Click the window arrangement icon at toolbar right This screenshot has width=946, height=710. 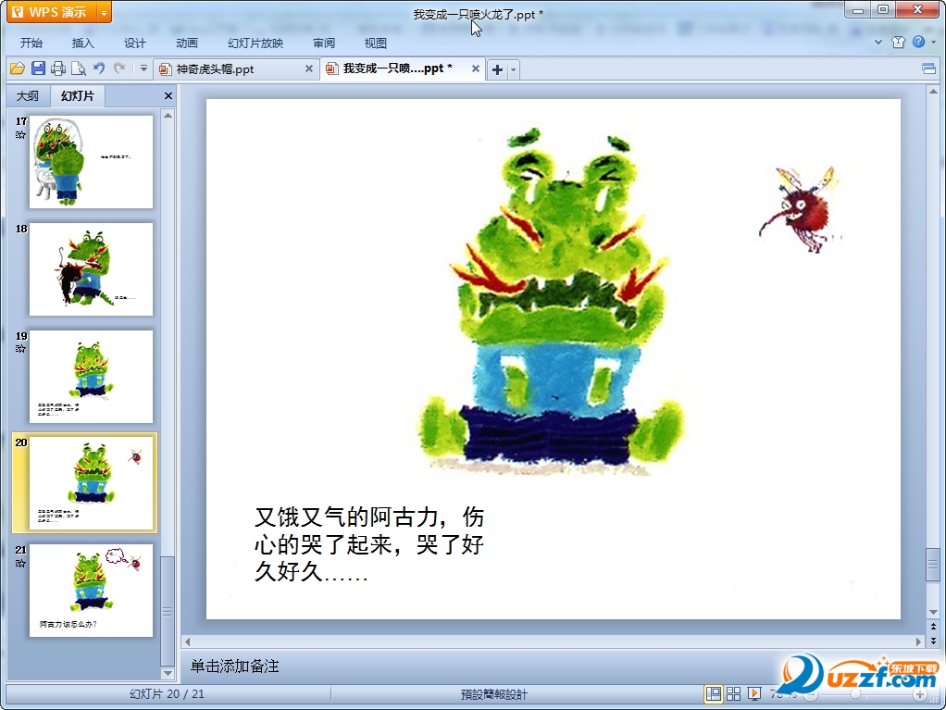click(929, 69)
